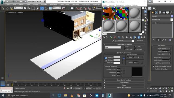This screenshot has height=98, width=174.
Task: Toggle the Spinner Snap icon
Action: [x=89, y=8]
